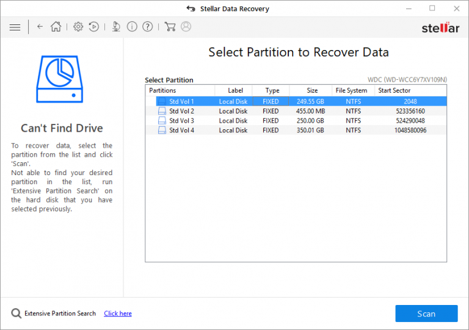Click the 'Can't Find Drive' heading
Viewport: 469px width, 330px height.
62,128
